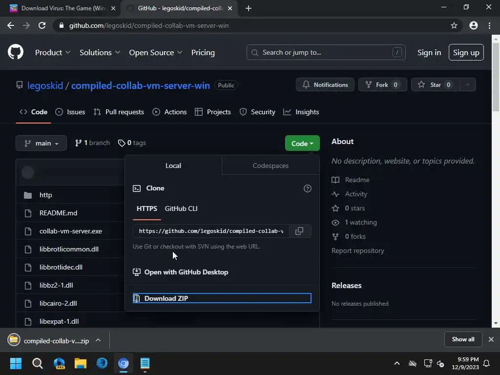This screenshot has width=500, height=375.
Task: Click the browser back arrow
Action: pos(11,25)
